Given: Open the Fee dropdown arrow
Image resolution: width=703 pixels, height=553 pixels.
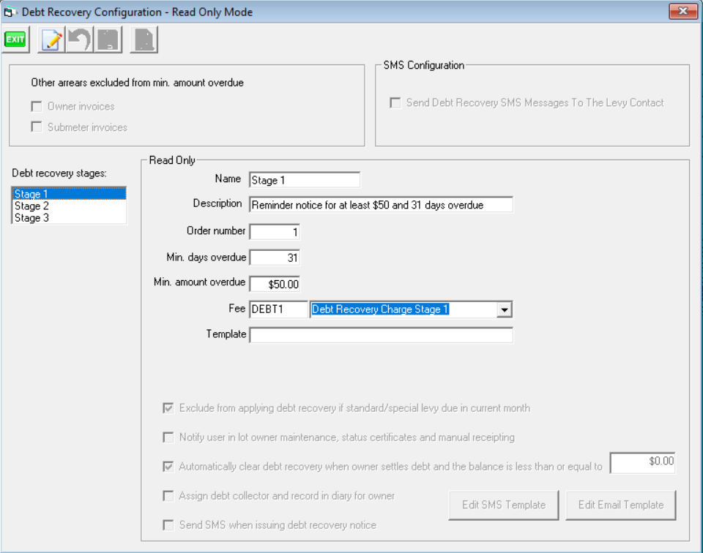Looking at the screenshot, I should click(x=505, y=309).
